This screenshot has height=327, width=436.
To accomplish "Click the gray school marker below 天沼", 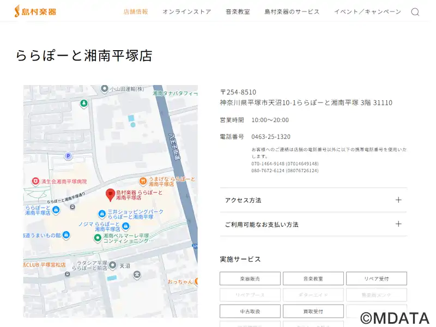I will [x=137, y=275].
